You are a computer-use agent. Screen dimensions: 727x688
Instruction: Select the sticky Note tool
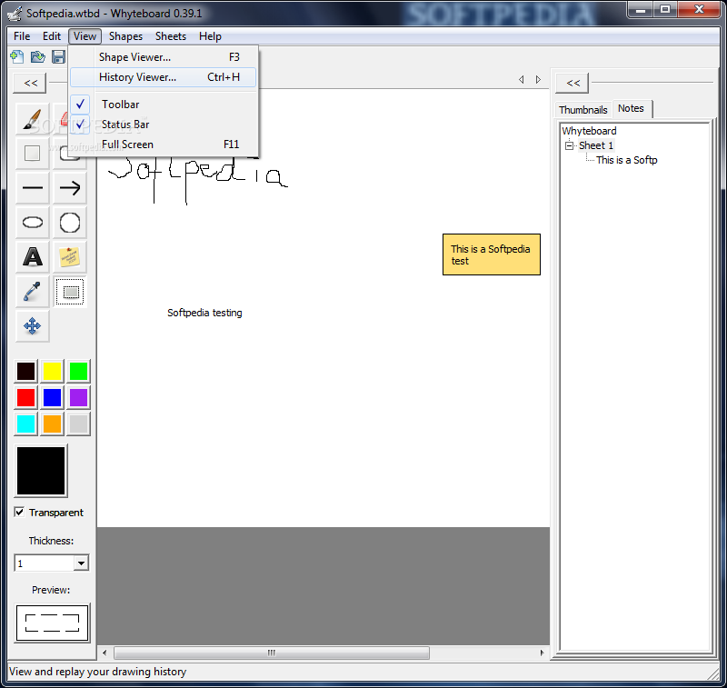(x=70, y=257)
